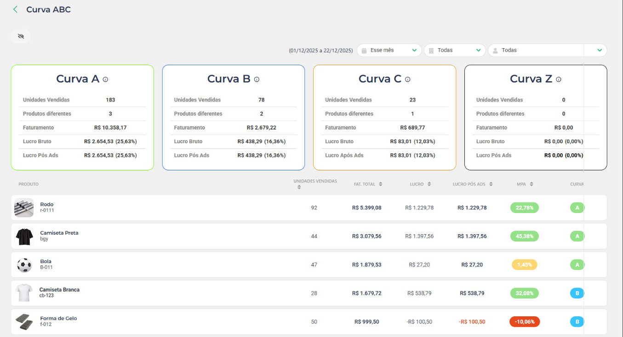This screenshot has width=623, height=337.
Task: Sort table by MPA column
Action: tap(532, 184)
